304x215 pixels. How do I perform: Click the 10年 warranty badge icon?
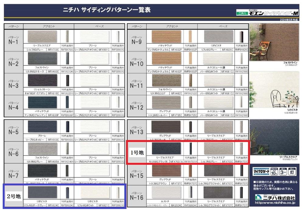pos(274,172)
